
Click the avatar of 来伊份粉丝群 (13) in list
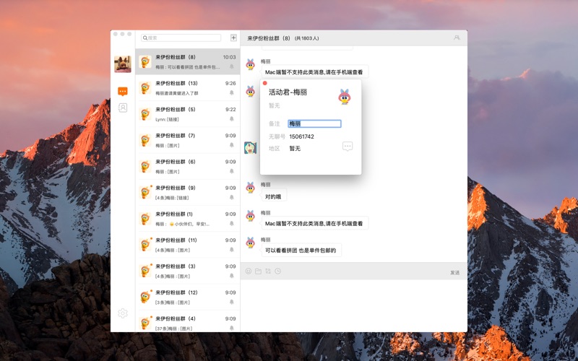point(145,88)
